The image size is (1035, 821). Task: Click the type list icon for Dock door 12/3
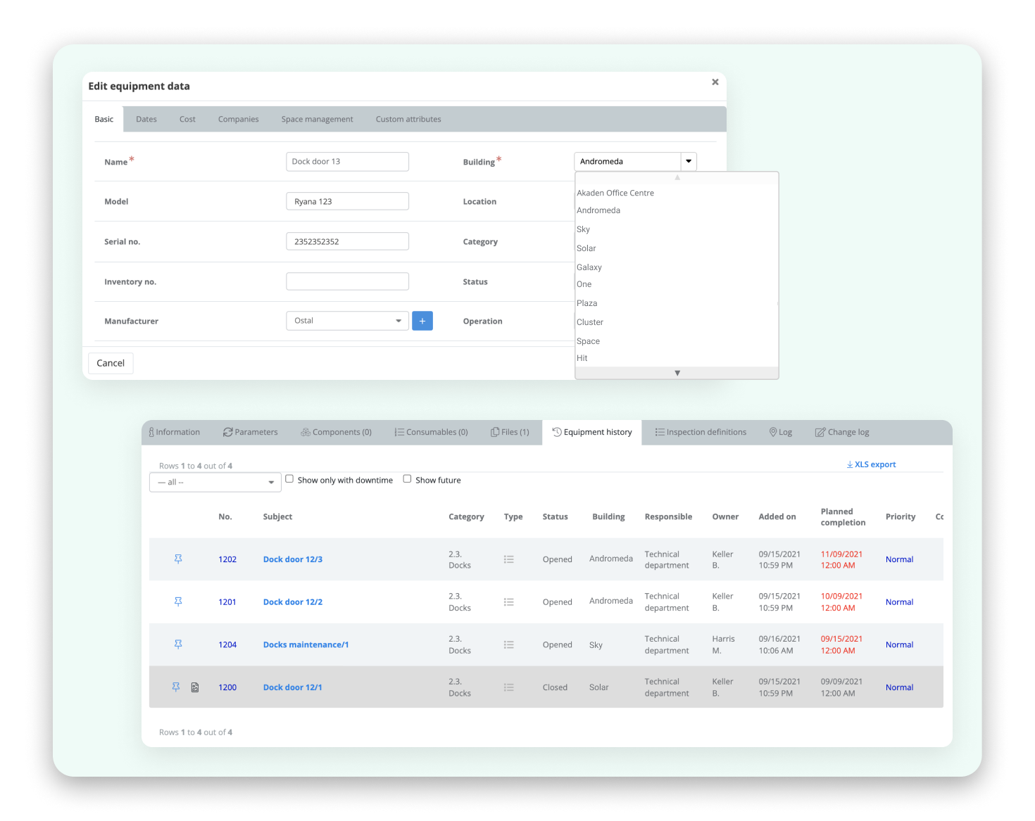tap(509, 559)
